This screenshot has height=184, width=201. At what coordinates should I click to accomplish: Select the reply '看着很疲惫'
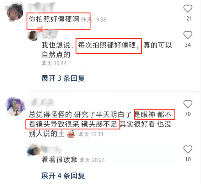[60, 160]
